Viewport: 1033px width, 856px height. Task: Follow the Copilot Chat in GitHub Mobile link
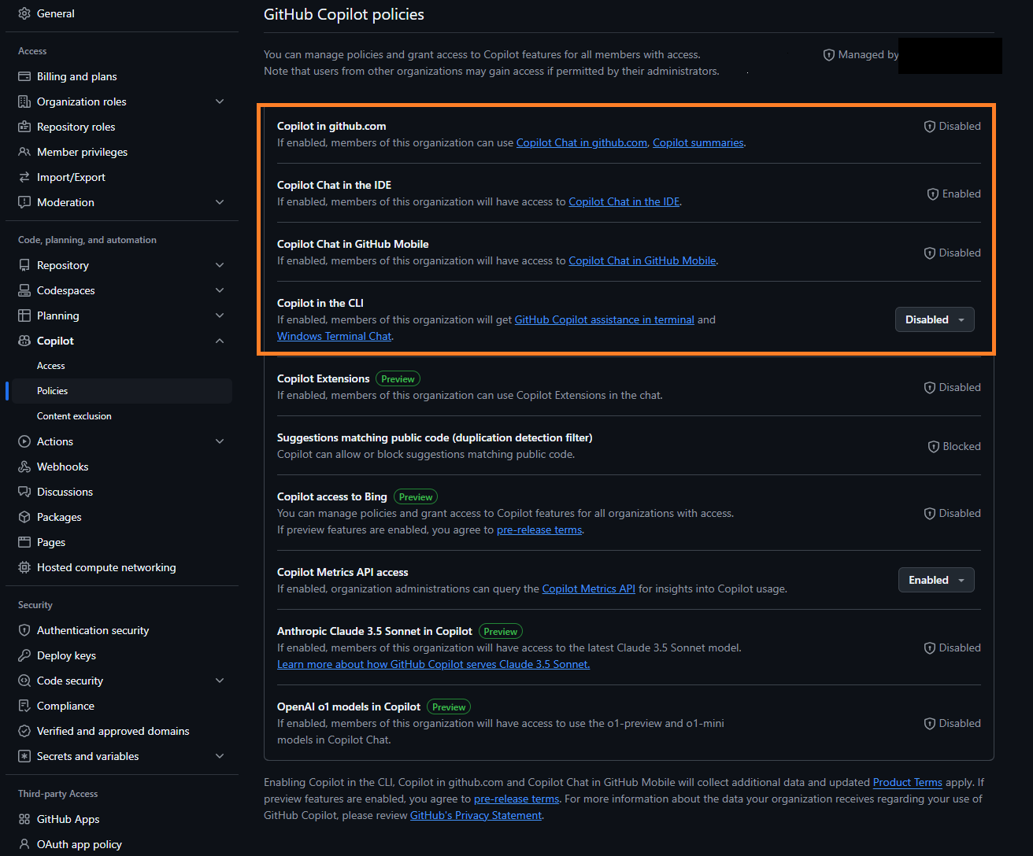pos(642,260)
